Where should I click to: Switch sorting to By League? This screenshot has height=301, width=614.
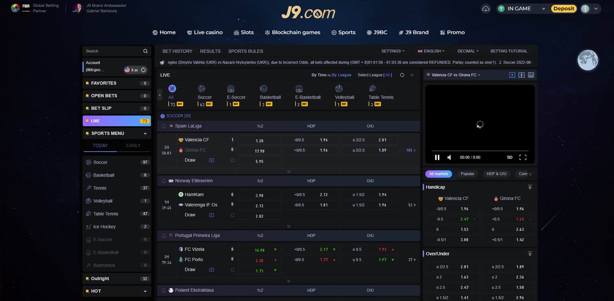click(341, 75)
